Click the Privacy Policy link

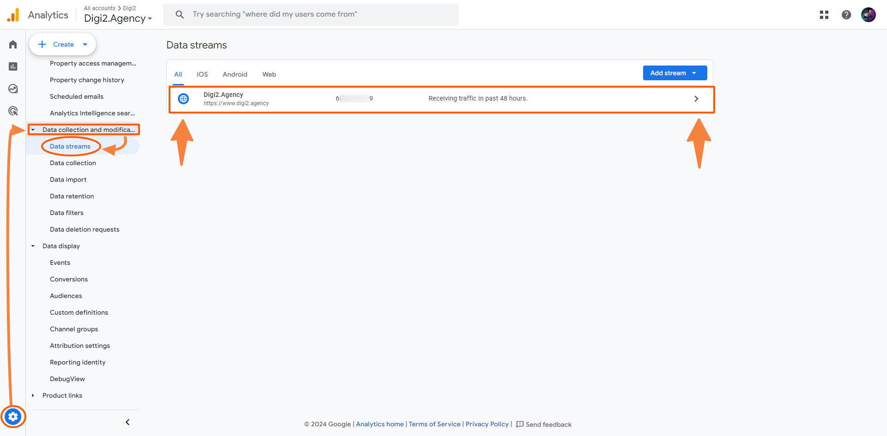point(487,424)
